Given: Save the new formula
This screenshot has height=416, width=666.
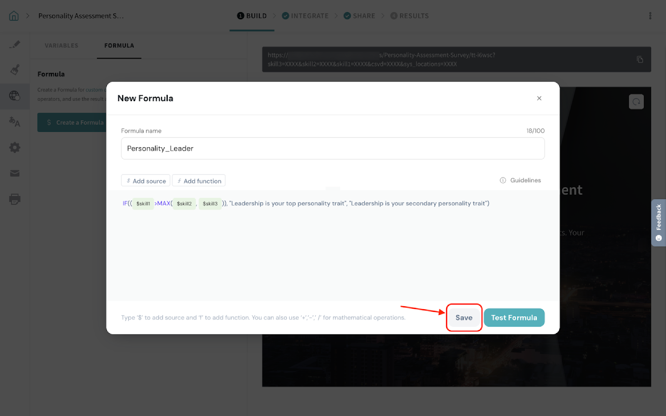Looking at the screenshot, I should click(464, 318).
